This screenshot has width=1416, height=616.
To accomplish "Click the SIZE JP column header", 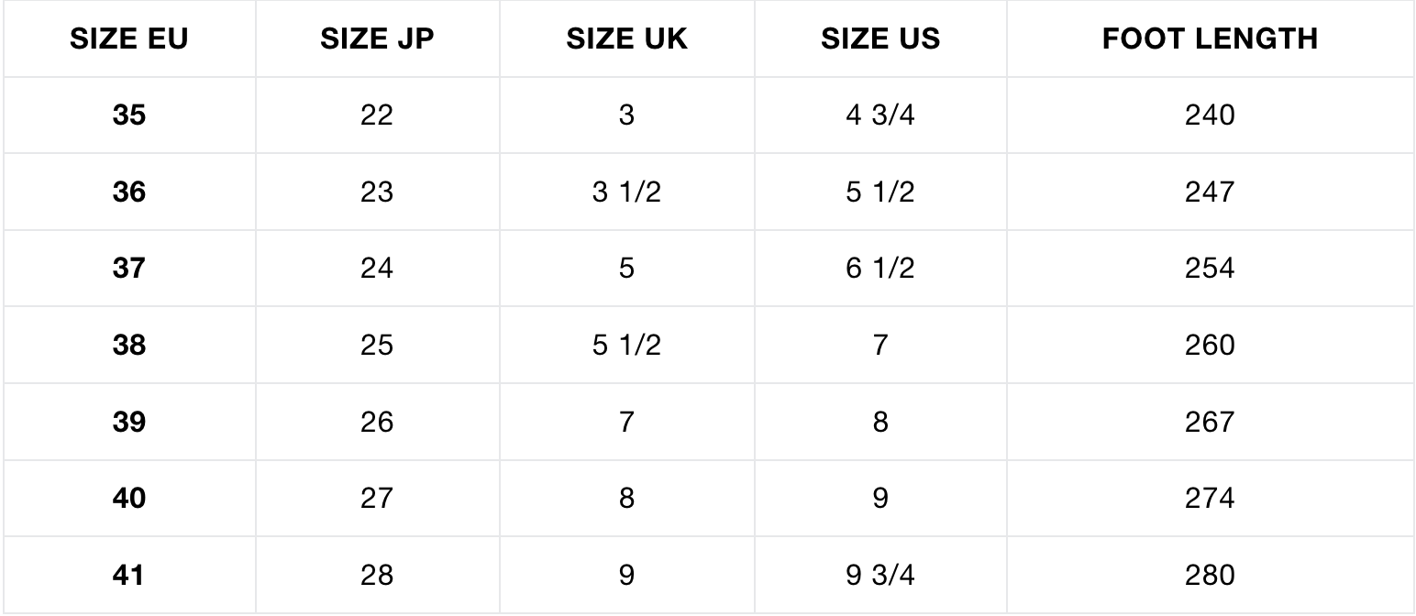I will click(377, 38).
